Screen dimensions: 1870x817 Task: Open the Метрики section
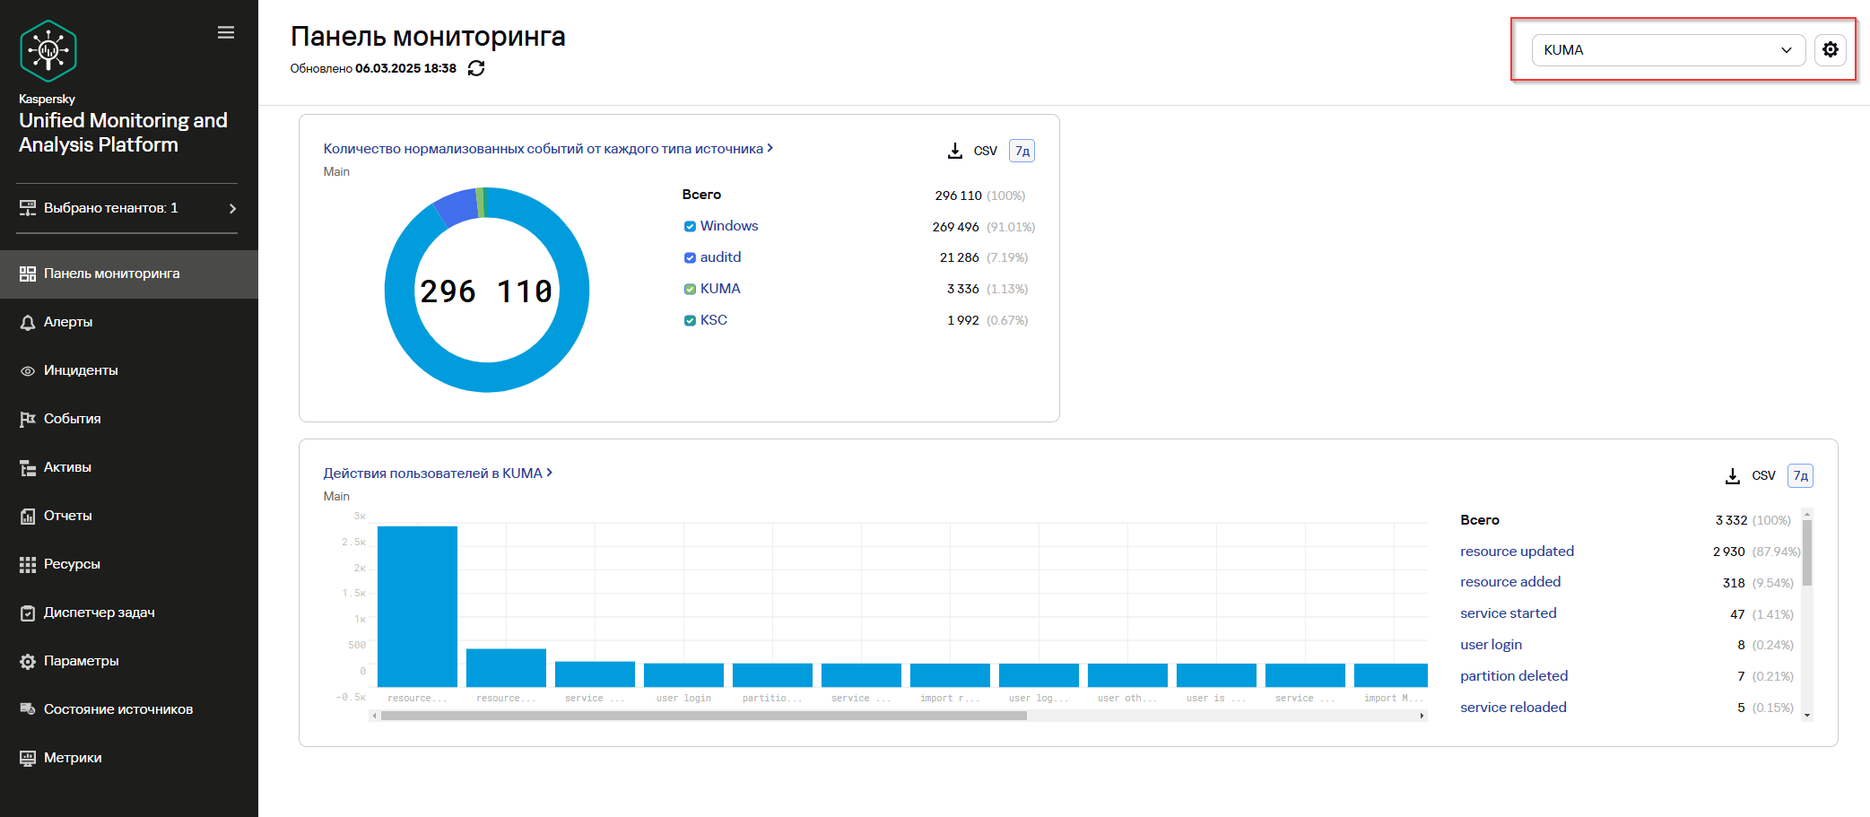(129, 758)
